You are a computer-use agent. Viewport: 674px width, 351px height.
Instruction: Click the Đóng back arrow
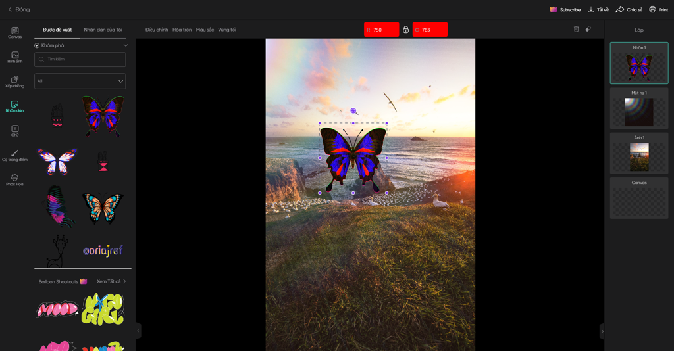pos(10,9)
